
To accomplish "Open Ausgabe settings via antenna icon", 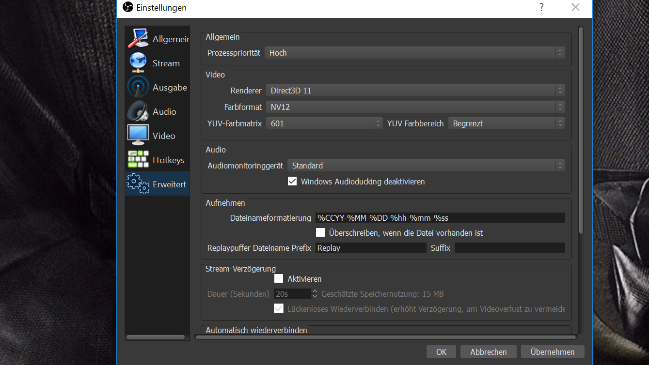I will coord(138,87).
